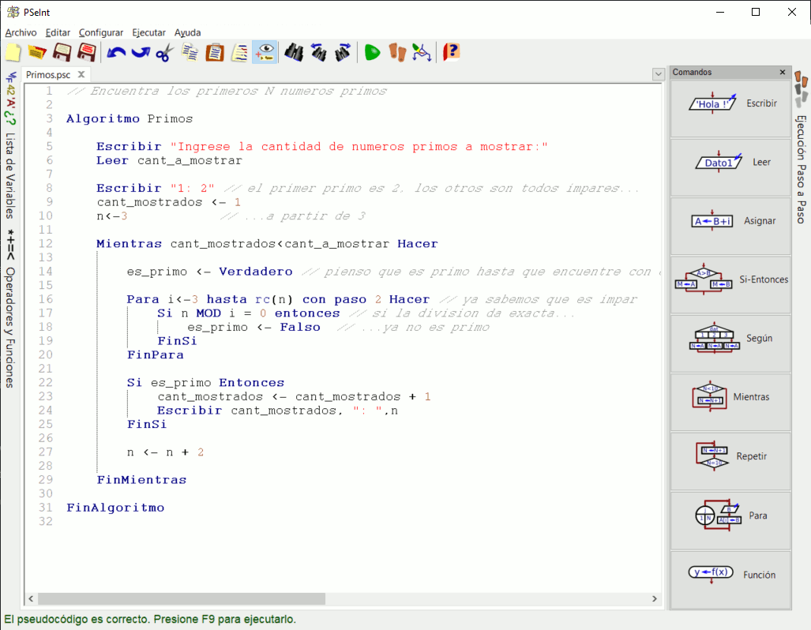This screenshot has height=630, width=811.
Task: Open the tab list dropdown arrow
Action: 658,74
